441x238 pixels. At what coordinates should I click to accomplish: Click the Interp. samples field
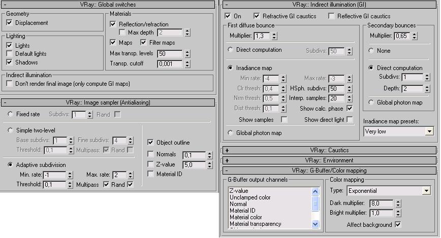click(336, 98)
